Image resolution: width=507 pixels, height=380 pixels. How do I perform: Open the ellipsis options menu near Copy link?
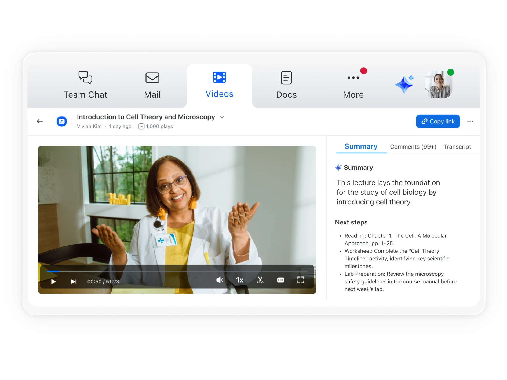point(470,121)
